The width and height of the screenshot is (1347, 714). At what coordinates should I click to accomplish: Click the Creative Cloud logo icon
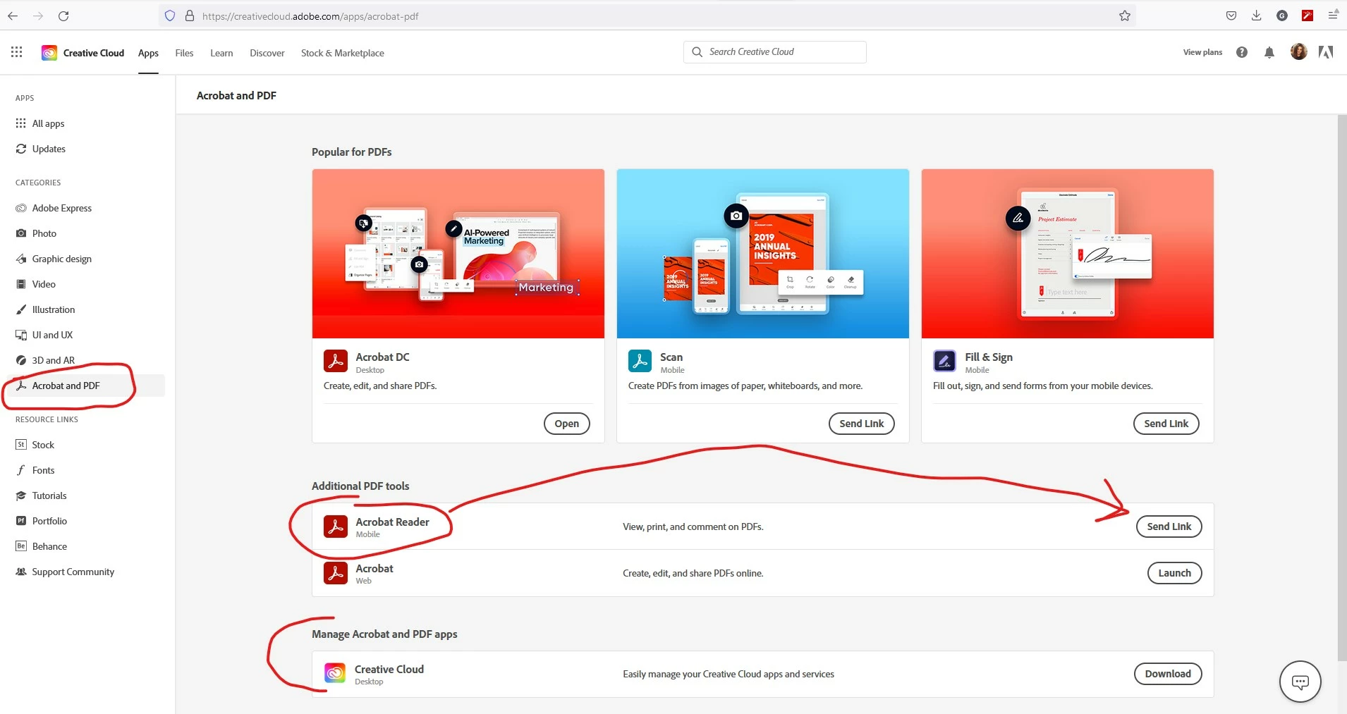[49, 53]
